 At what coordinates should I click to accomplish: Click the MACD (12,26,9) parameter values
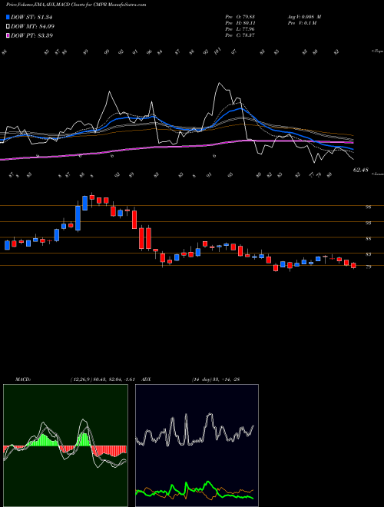(x=102, y=379)
